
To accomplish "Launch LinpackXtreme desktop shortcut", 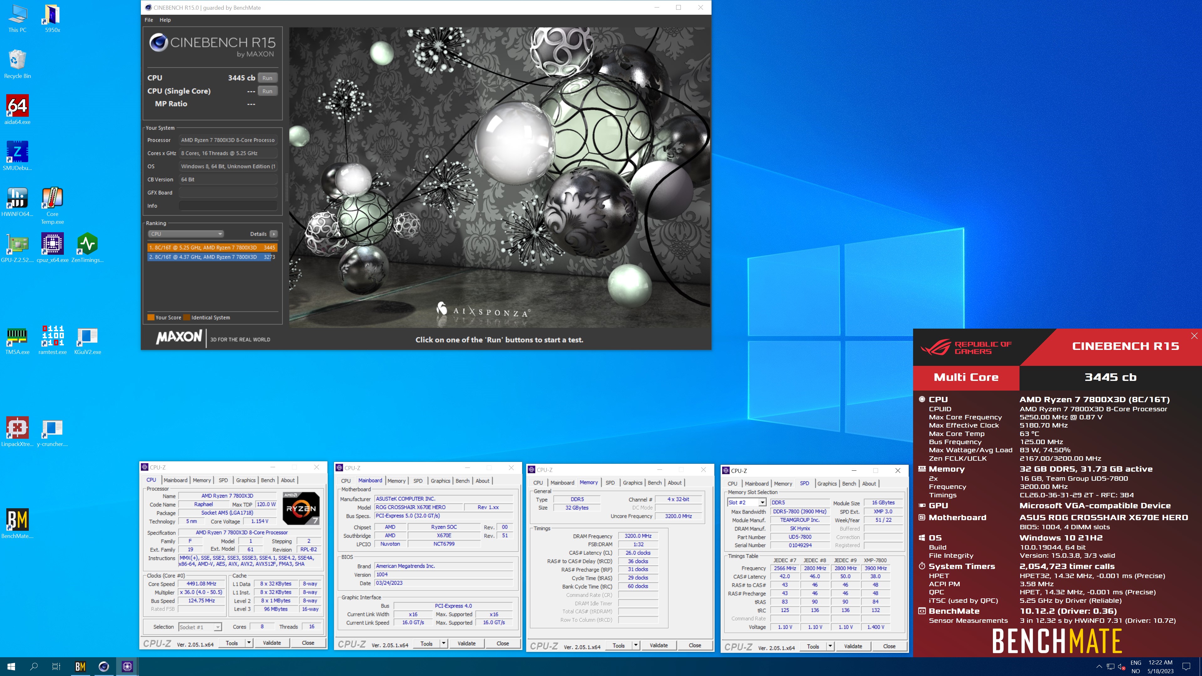I will point(17,432).
